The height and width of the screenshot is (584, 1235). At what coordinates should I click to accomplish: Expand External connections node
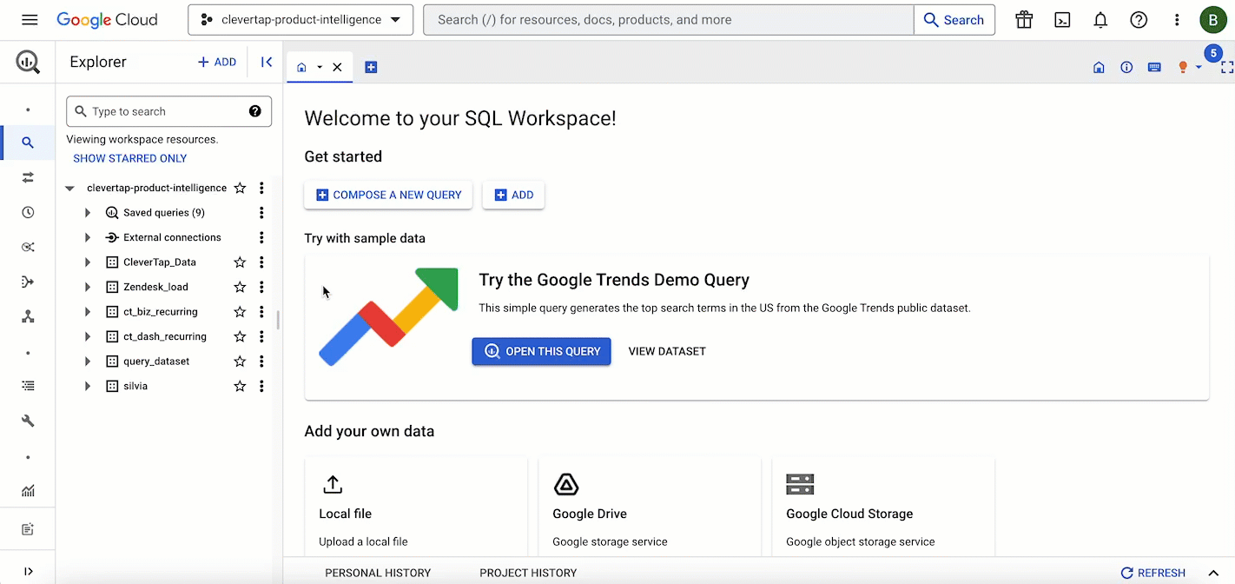point(87,237)
